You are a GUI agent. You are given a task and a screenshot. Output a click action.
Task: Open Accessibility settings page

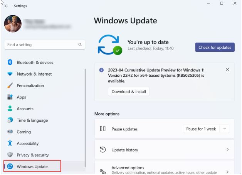click(28, 144)
